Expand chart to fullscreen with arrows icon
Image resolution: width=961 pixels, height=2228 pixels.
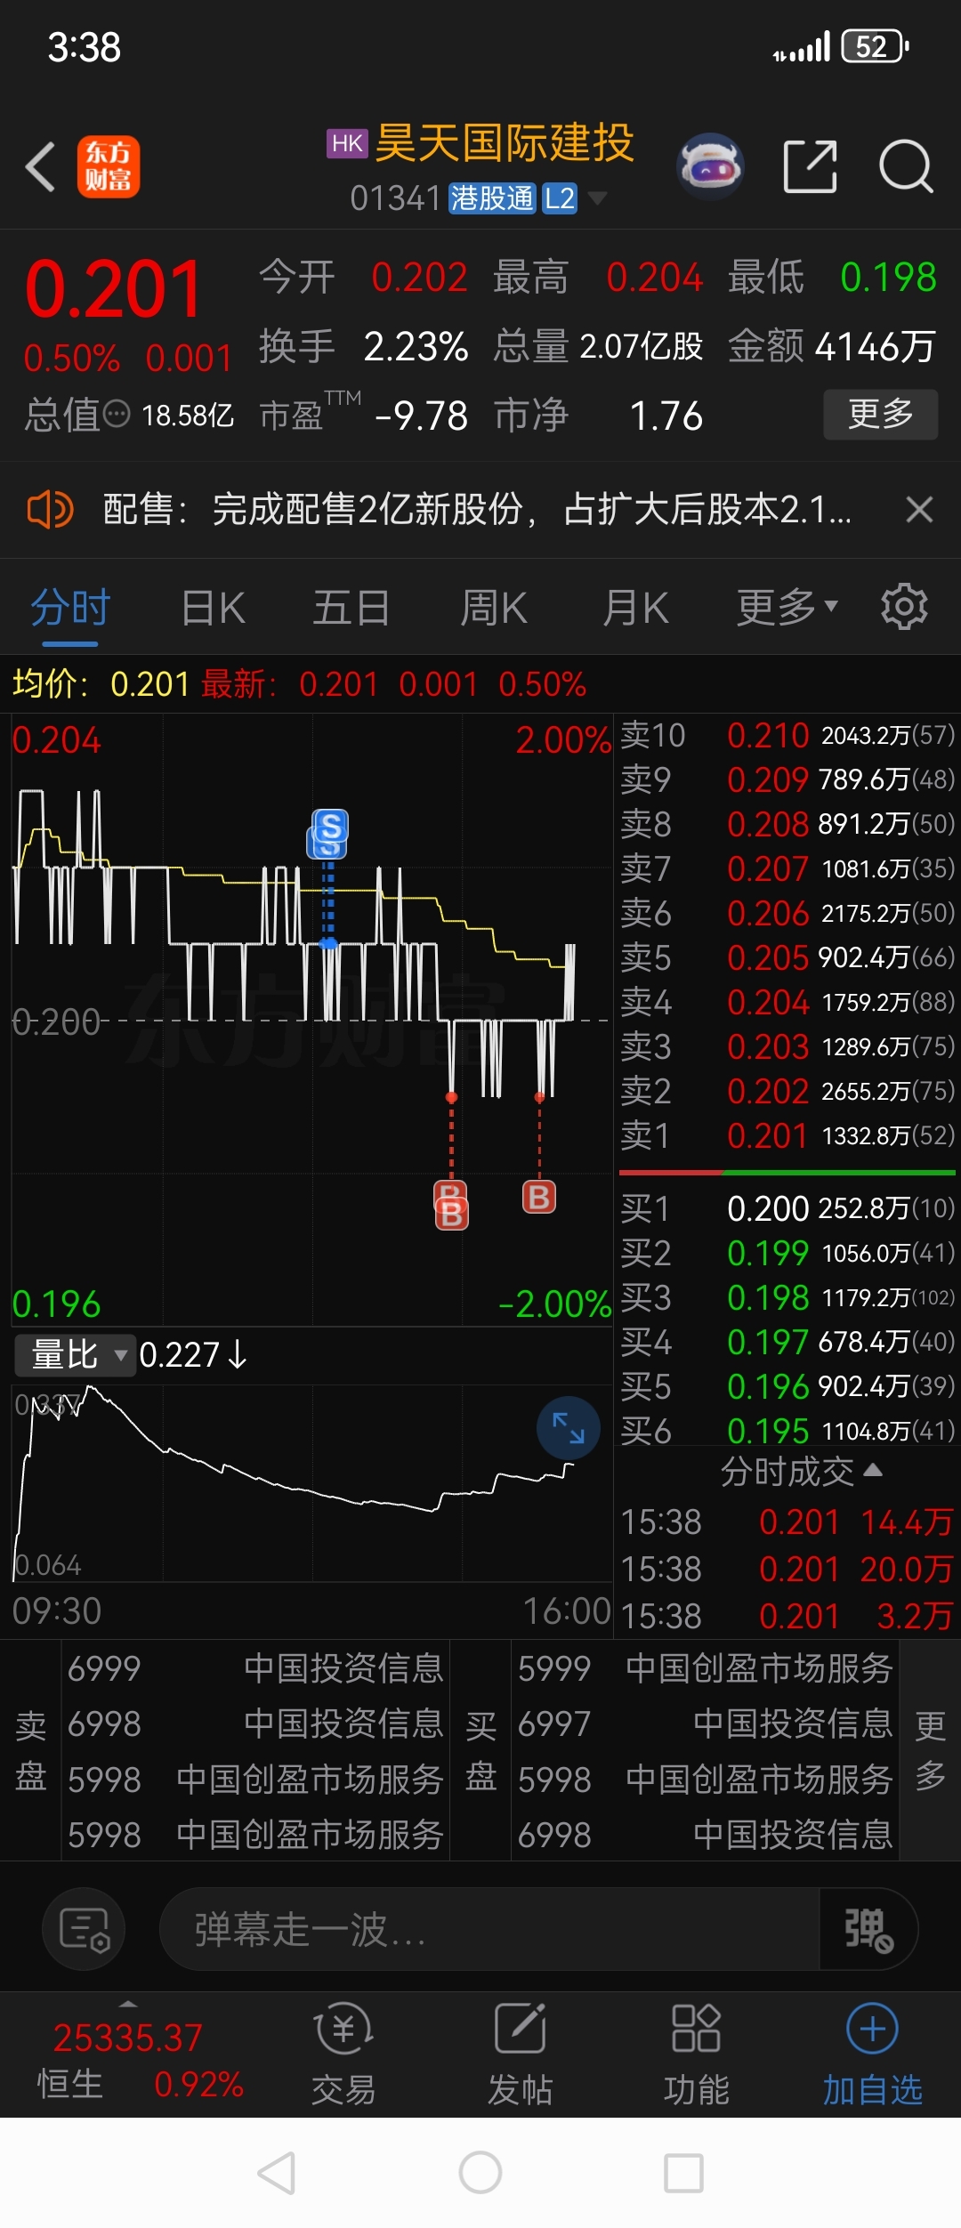point(568,1428)
